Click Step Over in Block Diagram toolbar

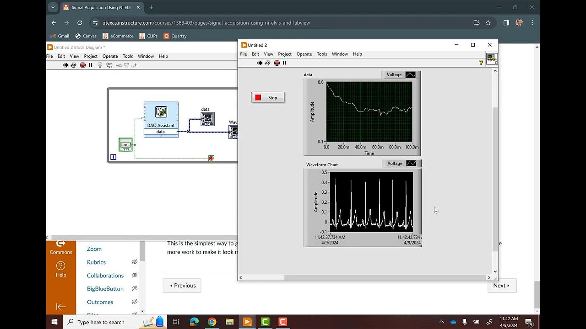click(x=126, y=65)
